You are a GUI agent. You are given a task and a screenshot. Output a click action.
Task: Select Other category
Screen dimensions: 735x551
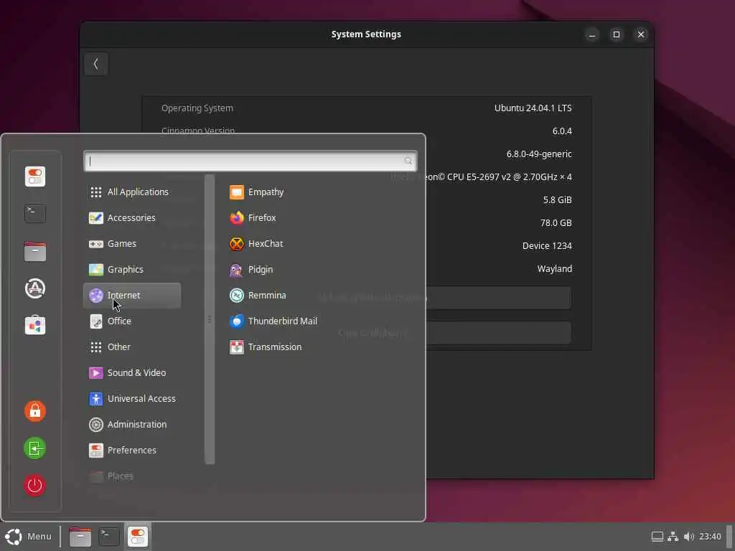(132, 347)
